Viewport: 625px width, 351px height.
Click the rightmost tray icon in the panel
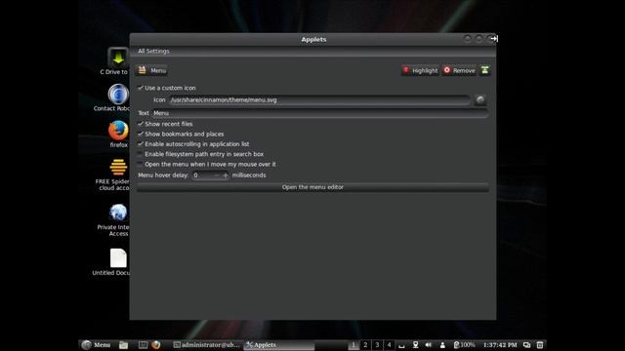[x=540, y=345]
